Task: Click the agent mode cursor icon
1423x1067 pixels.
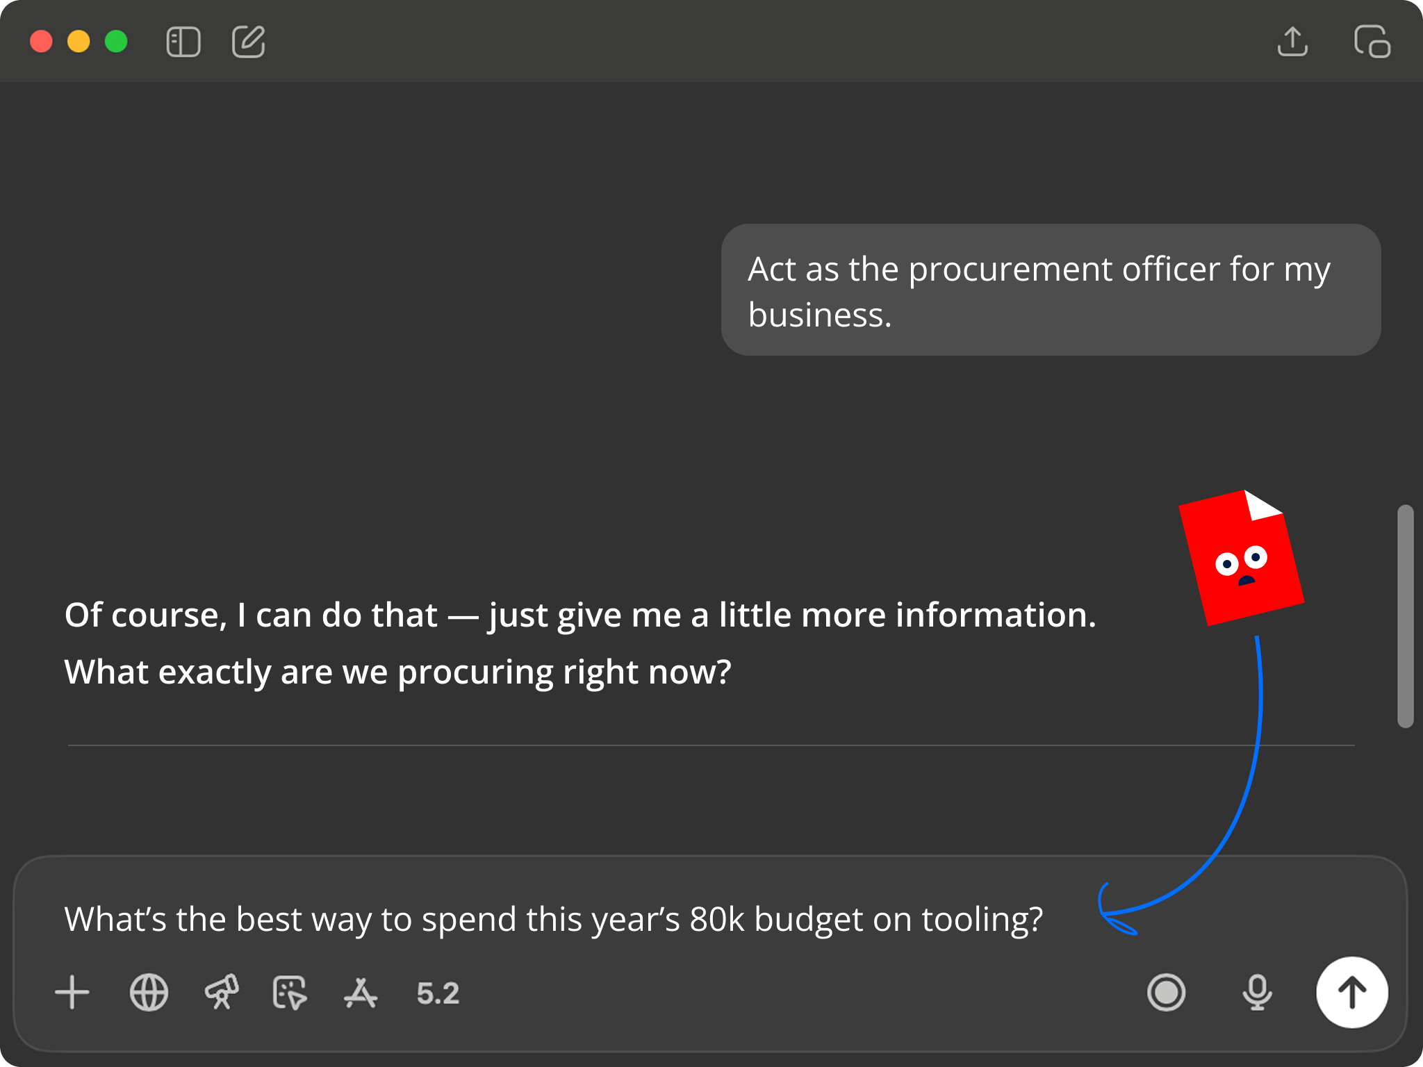Action: point(289,992)
